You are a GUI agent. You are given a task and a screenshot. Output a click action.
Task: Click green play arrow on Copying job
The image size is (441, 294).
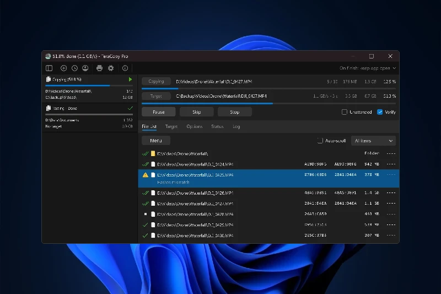pyautogui.click(x=130, y=79)
